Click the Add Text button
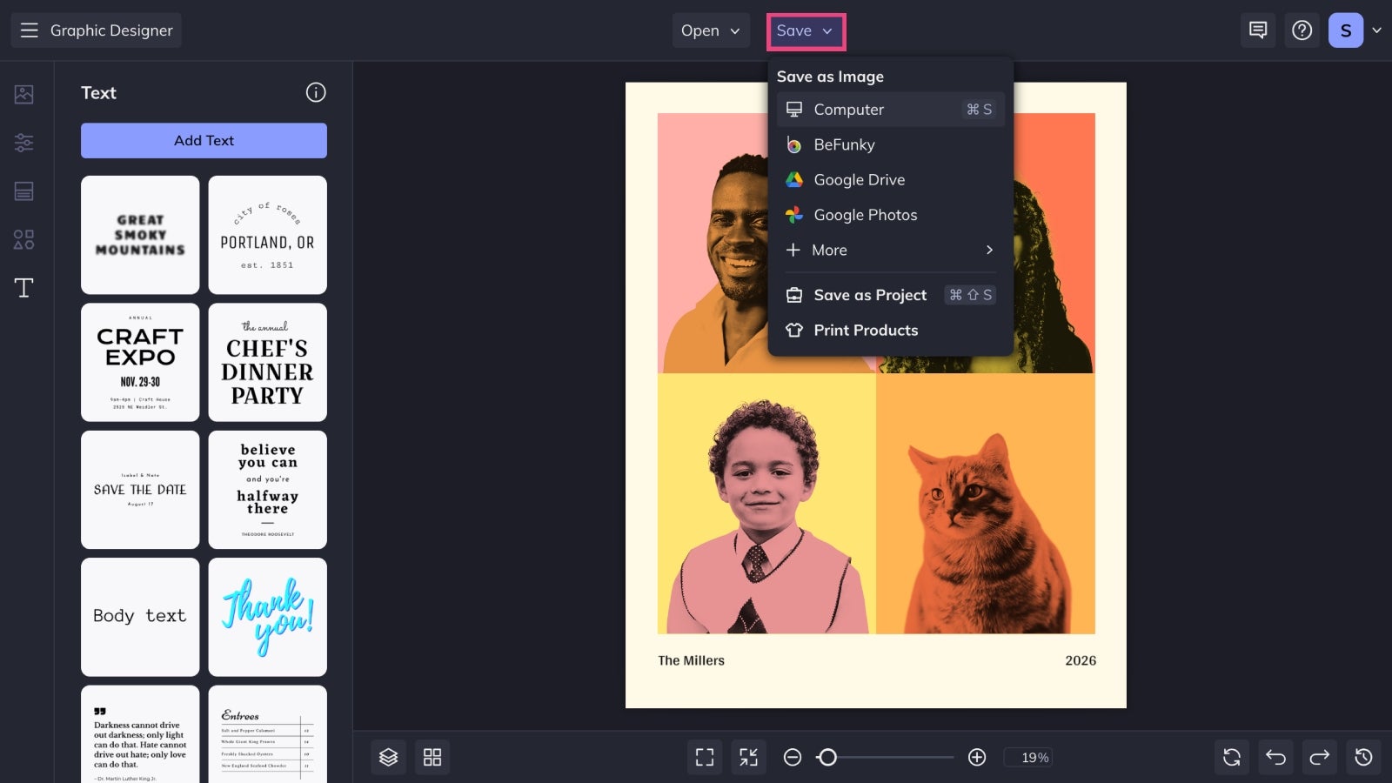 [204, 140]
